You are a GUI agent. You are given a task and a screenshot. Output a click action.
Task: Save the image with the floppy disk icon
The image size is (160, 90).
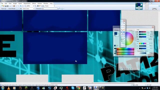6,6
